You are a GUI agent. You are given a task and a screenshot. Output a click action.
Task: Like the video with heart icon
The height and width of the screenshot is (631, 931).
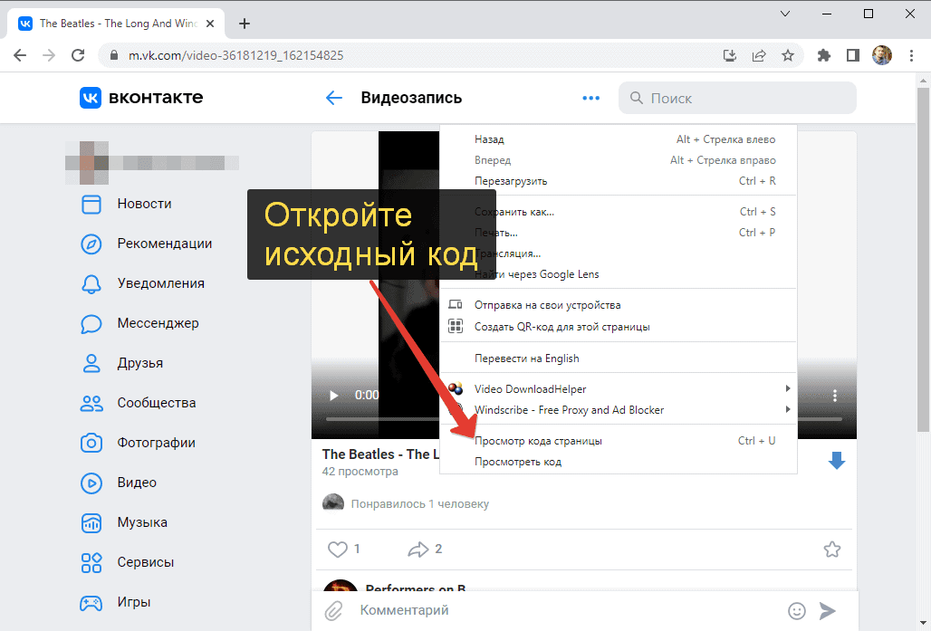(x=338, y=549)
